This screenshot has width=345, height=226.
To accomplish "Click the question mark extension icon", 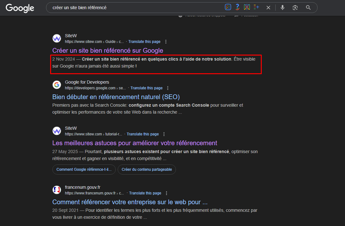I will coord(237,7).
